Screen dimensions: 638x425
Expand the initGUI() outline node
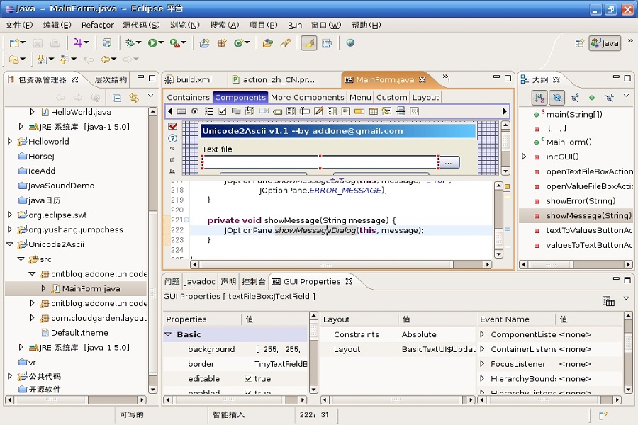[524, 157]
